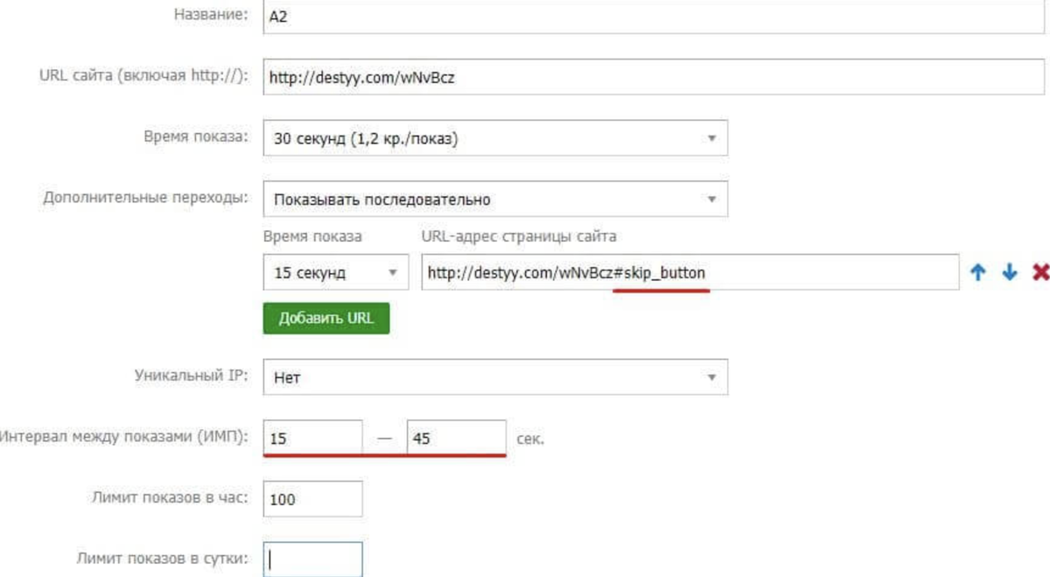Click the Лимит показов в сутки label

[x=163, y=559]
